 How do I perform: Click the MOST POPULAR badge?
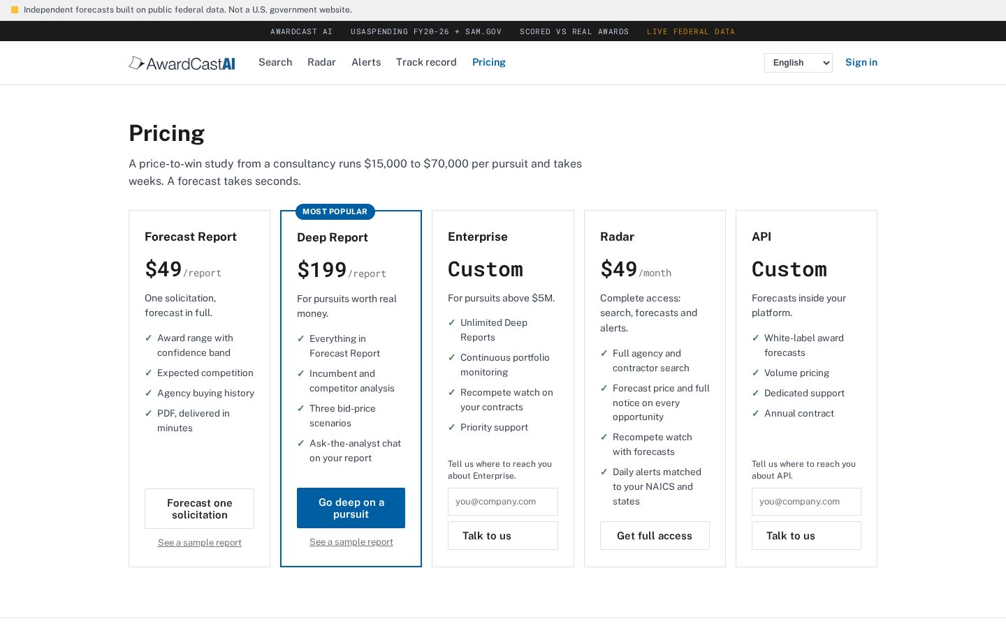click(x=335, y=211)
